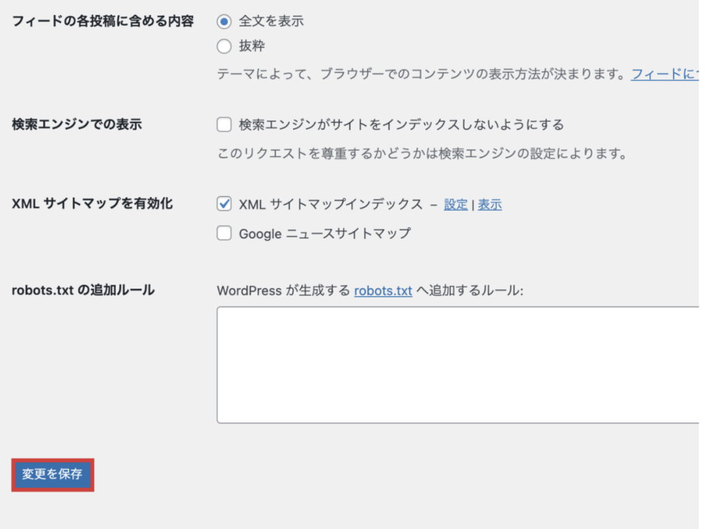Viewport: 706px width, 529px height.
Task: Click the 抜粋 label text
Action: coord(252,47)
